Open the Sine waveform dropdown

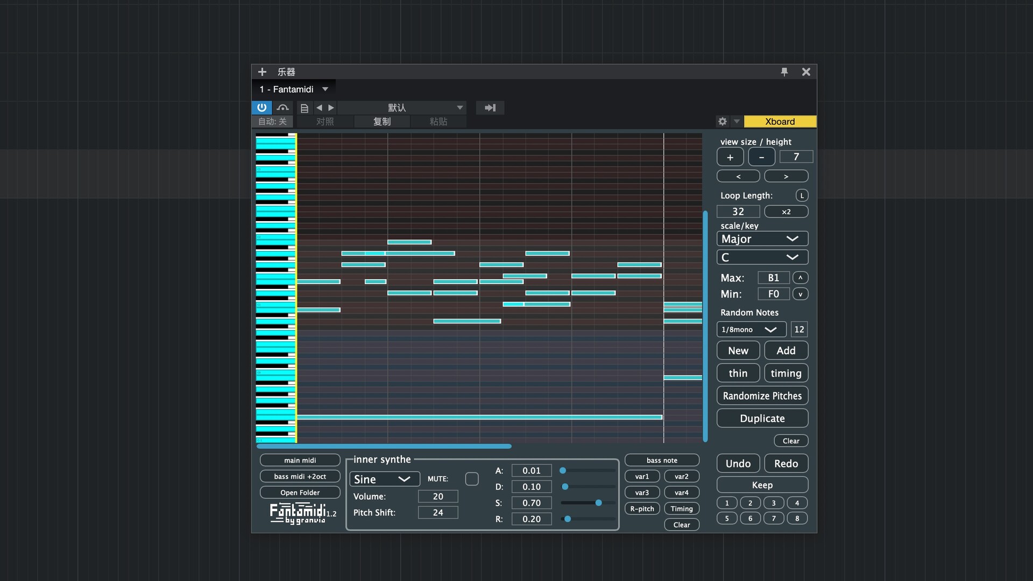click(384, 479)
